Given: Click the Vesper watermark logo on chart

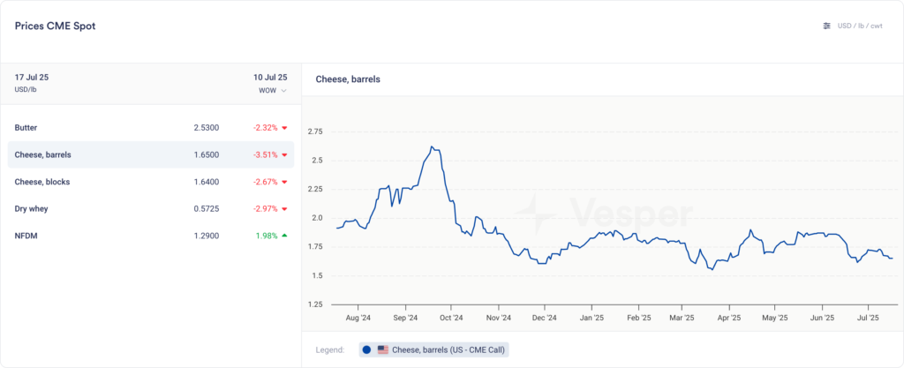Looking at the screenshot, I should (x=536, y=212).
